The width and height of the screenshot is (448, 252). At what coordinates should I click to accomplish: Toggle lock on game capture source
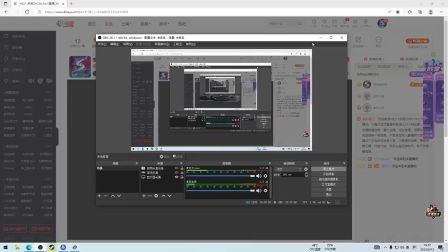coord(181,172)
